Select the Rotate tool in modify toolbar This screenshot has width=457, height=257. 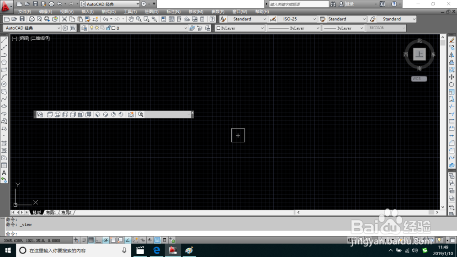point(452,84)
